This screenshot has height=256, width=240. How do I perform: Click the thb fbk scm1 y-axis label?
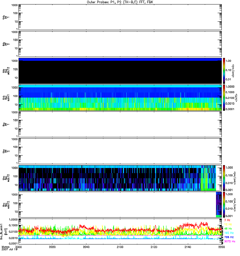tap(4, 98)
